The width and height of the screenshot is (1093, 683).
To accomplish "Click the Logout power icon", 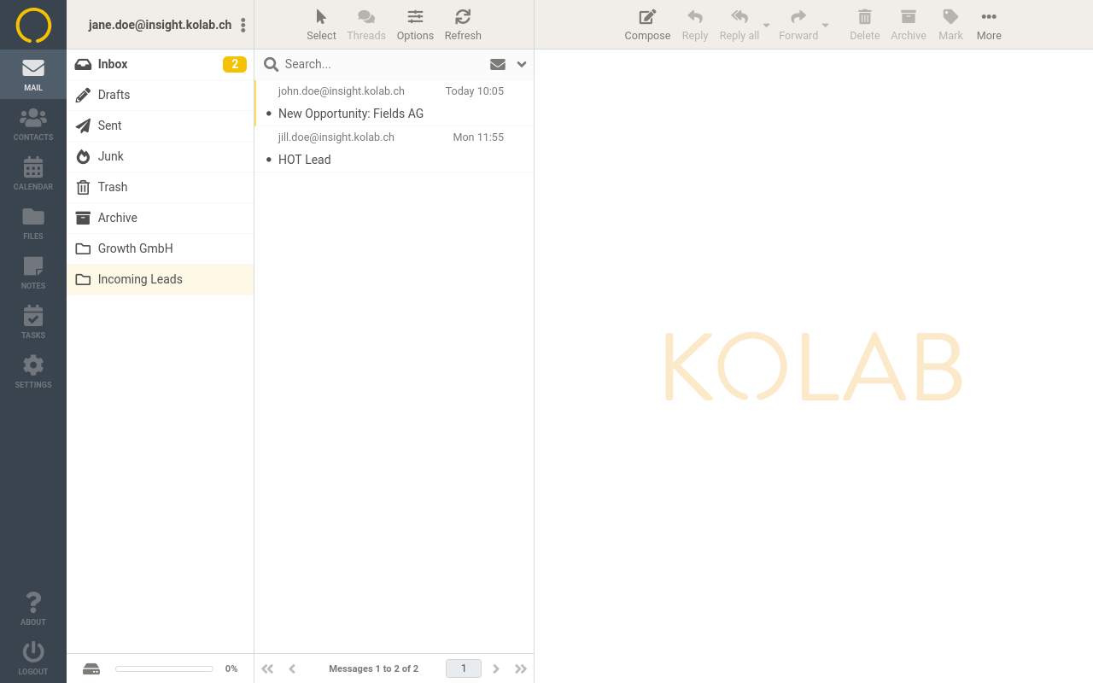I will pos(33,658).
